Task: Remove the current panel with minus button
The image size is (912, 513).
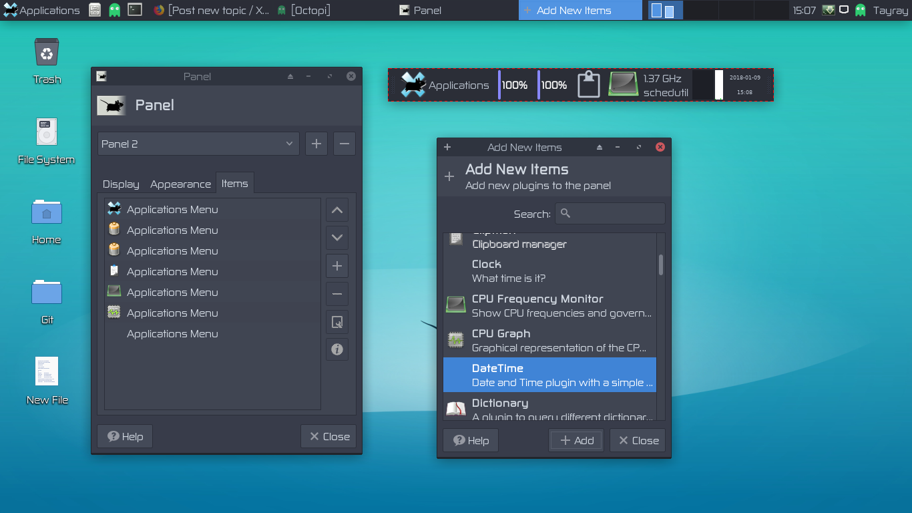Action: pos(344,144)
